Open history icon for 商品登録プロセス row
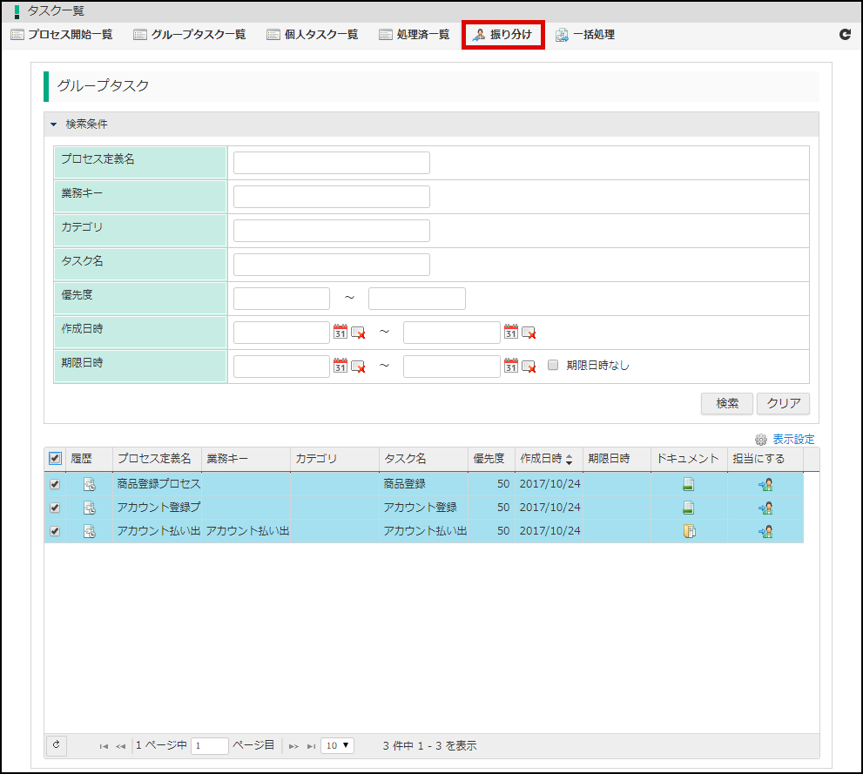The image size is (863, 774). (x=89, y=484)
